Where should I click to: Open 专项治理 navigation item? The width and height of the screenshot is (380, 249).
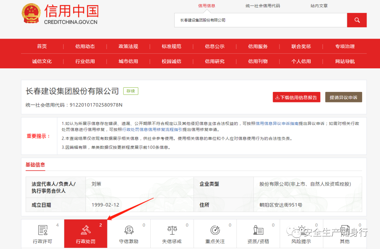(x=345, y=46)
